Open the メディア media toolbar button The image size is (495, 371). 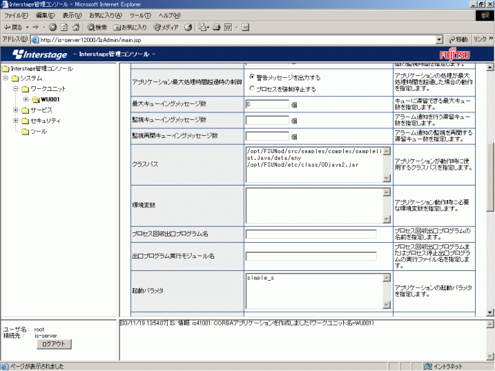point(166,28)
